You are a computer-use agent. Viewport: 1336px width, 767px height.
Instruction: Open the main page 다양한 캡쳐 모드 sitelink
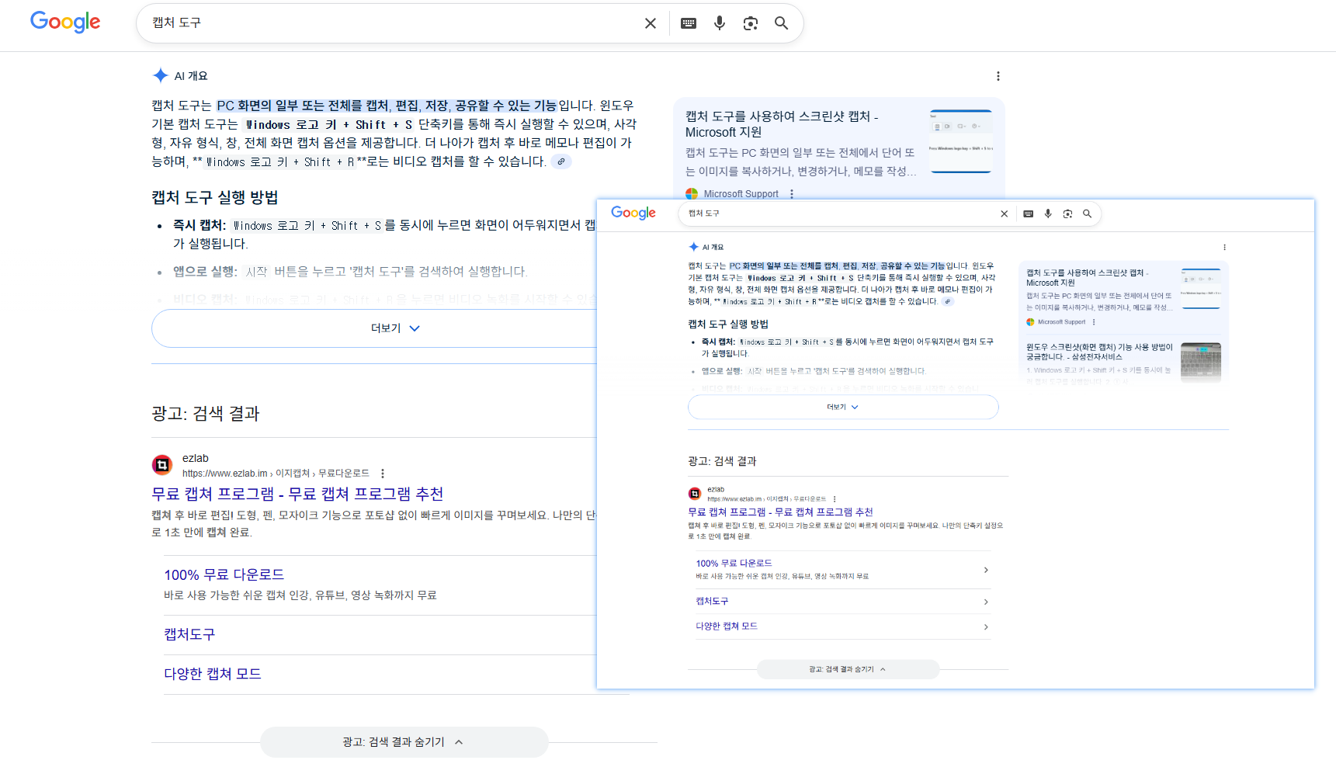click(x=213, y=674)
